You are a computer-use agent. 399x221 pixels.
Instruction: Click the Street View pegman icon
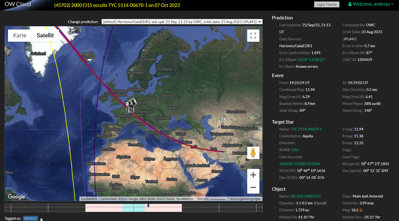[253, 153]
